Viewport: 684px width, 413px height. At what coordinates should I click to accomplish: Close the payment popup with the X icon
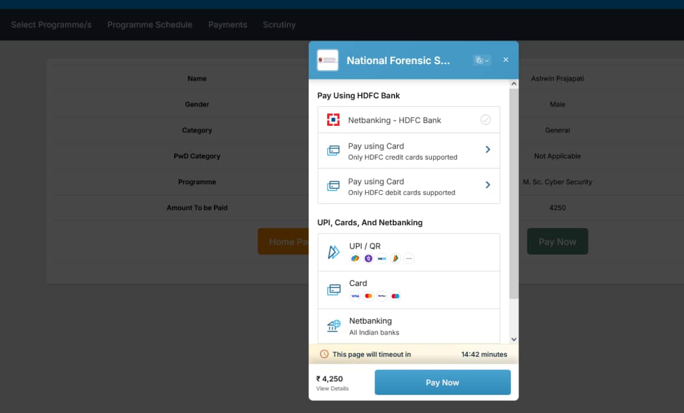point(506,60)
